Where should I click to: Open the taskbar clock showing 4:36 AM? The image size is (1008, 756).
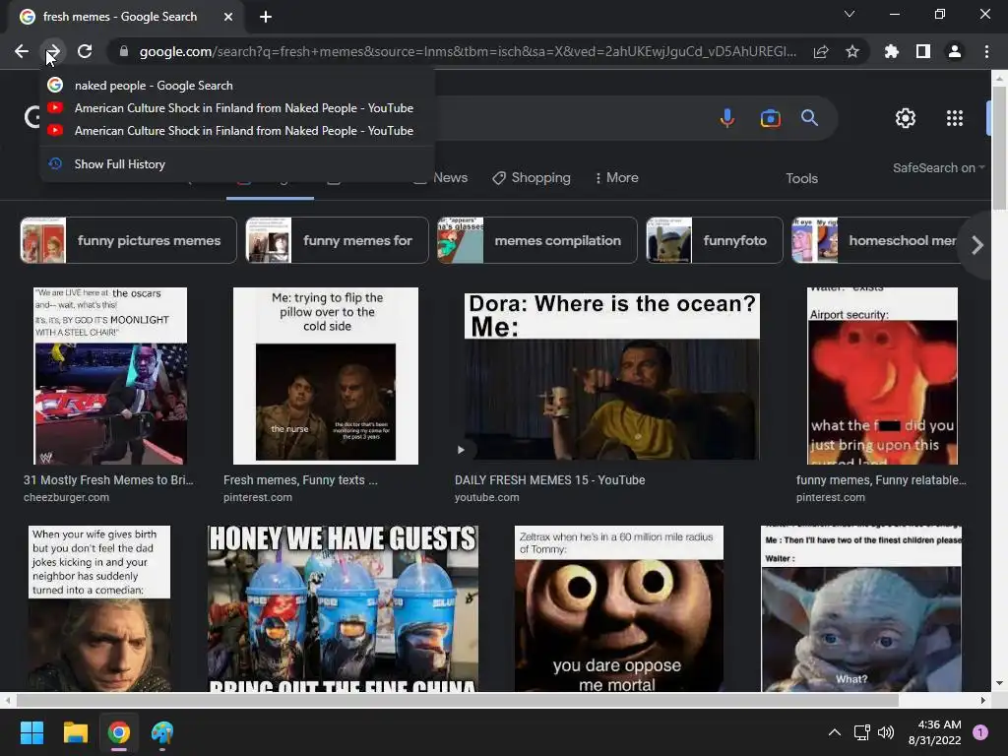click(935, 732)
